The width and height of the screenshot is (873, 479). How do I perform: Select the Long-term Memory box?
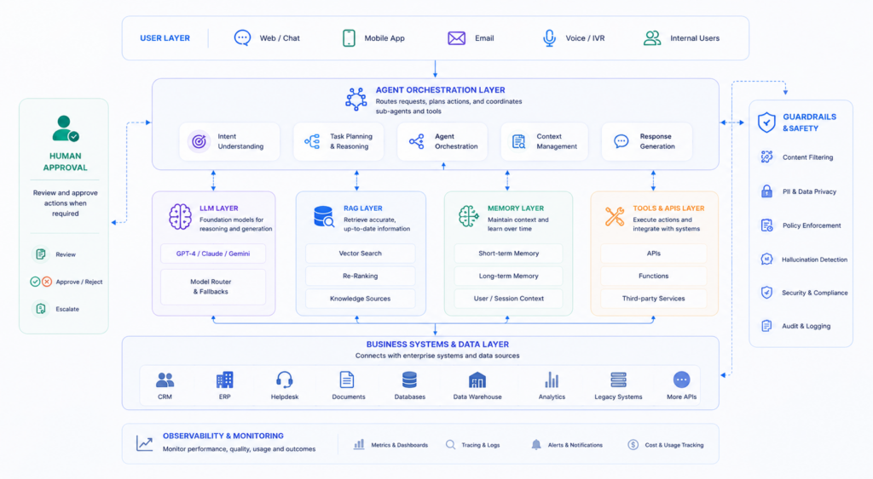(508, 277)
